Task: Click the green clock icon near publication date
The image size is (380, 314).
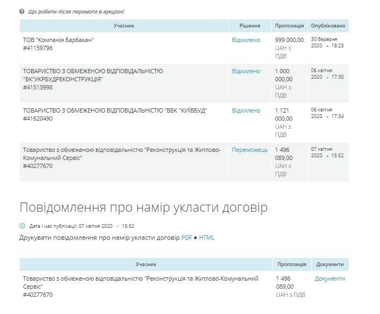Action: tap(22, 226)
